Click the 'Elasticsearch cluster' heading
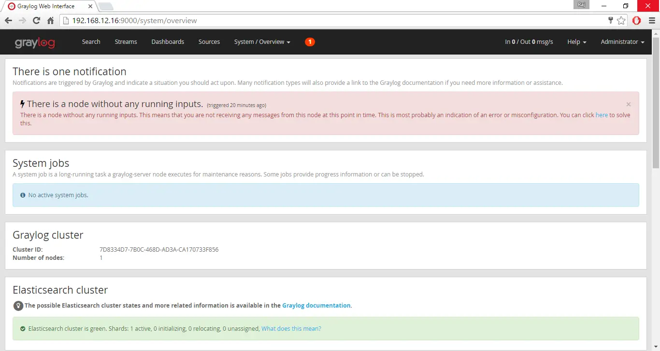The height and width of the screenshot is (351, 660). [60, 290]
